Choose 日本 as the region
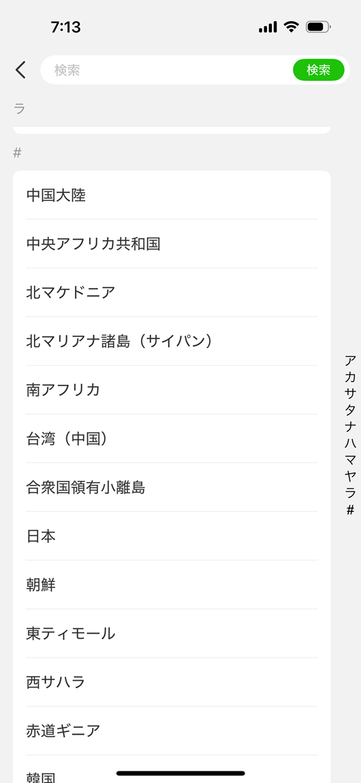 click(x=172, y=536)
